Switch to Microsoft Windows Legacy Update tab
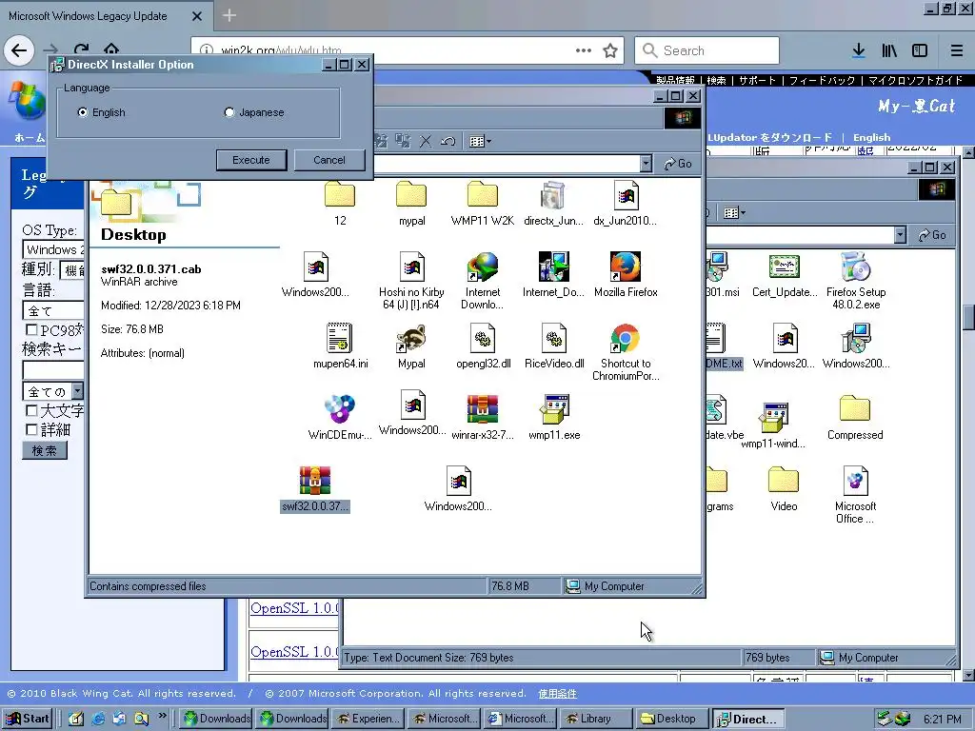Image resolution: width=975 pixels, height=731 pixels. [x=105, y=15]
